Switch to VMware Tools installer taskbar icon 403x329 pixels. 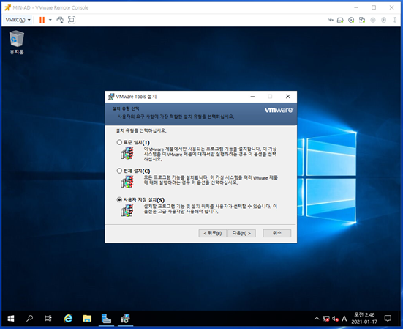125,319
